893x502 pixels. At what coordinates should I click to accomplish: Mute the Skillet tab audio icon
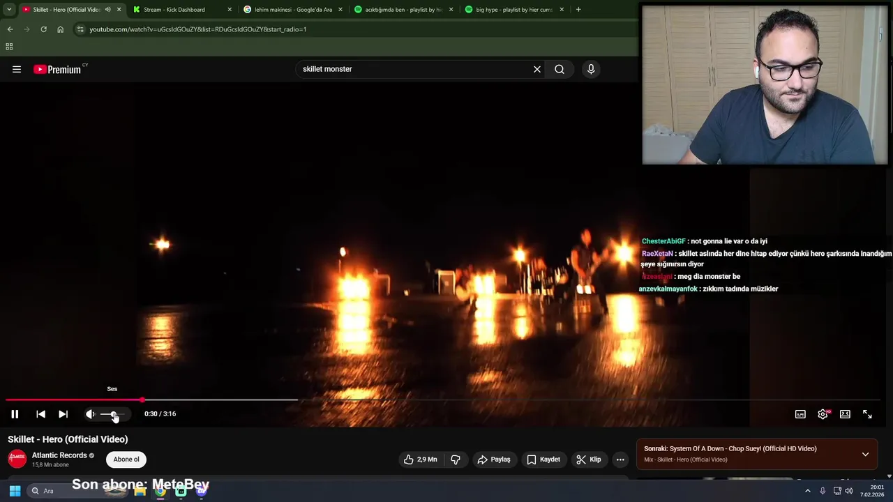107,10
